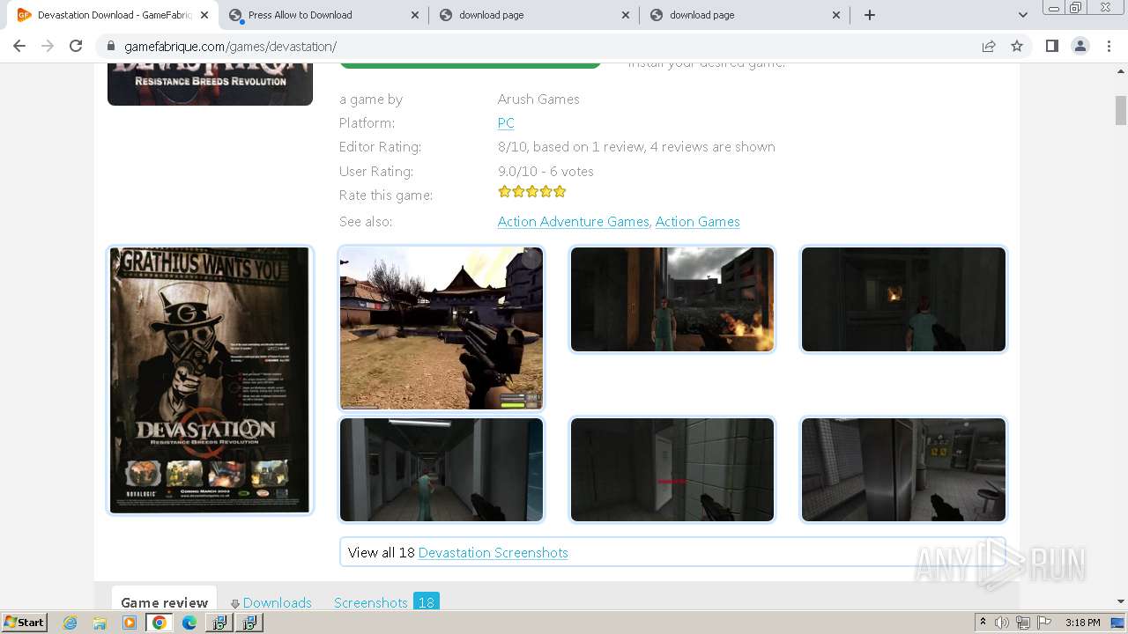Select the Devastation Download tab
Screen dimensions: 1128x634
pyautogui.click(x=113, y=15)
